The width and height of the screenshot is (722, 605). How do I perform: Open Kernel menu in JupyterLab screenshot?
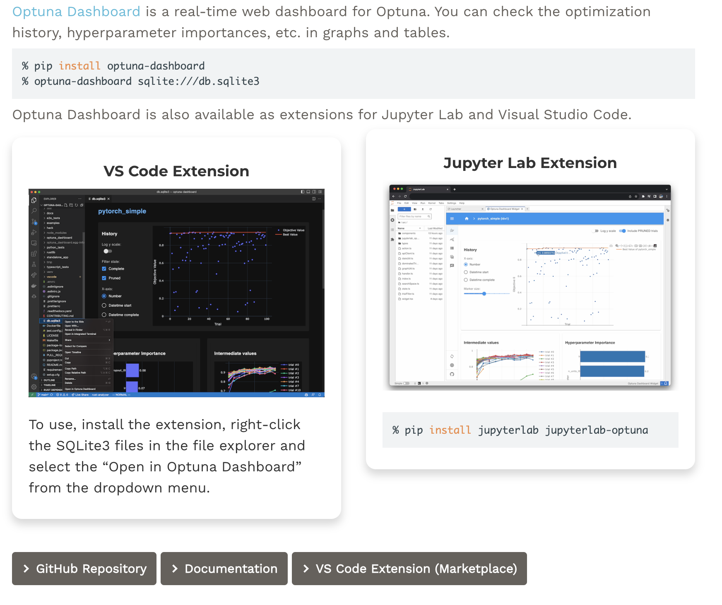click(x=432, y=203)
